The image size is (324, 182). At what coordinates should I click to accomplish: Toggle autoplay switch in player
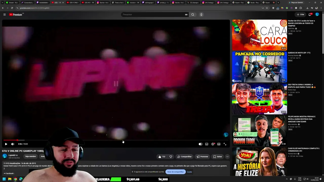coord(200,144)
